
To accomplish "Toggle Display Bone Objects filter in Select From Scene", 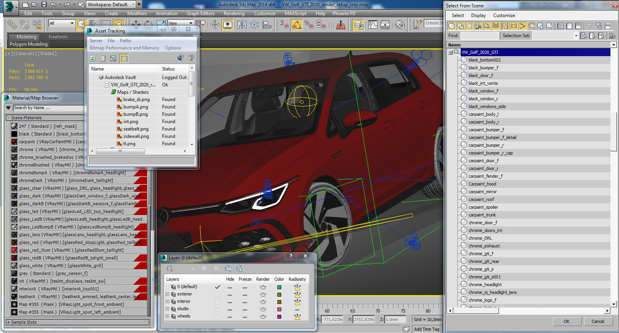I will coord(523,26).
